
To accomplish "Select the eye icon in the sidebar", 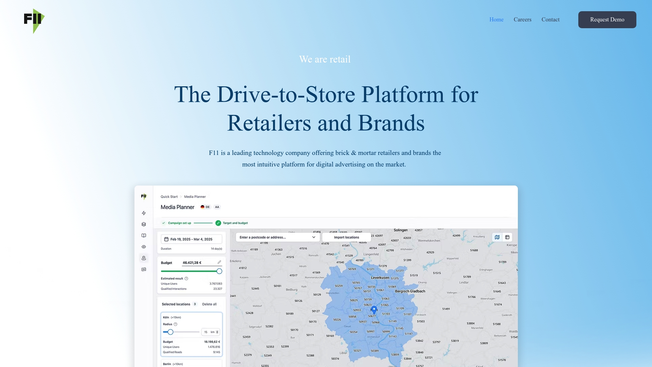I will (144, 247).
